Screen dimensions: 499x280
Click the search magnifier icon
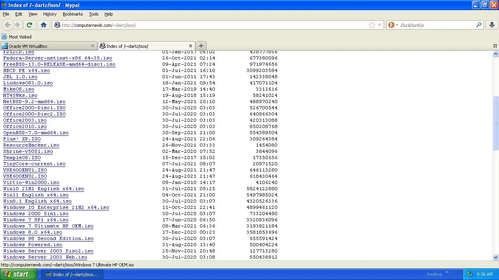(x=479, y=25)
